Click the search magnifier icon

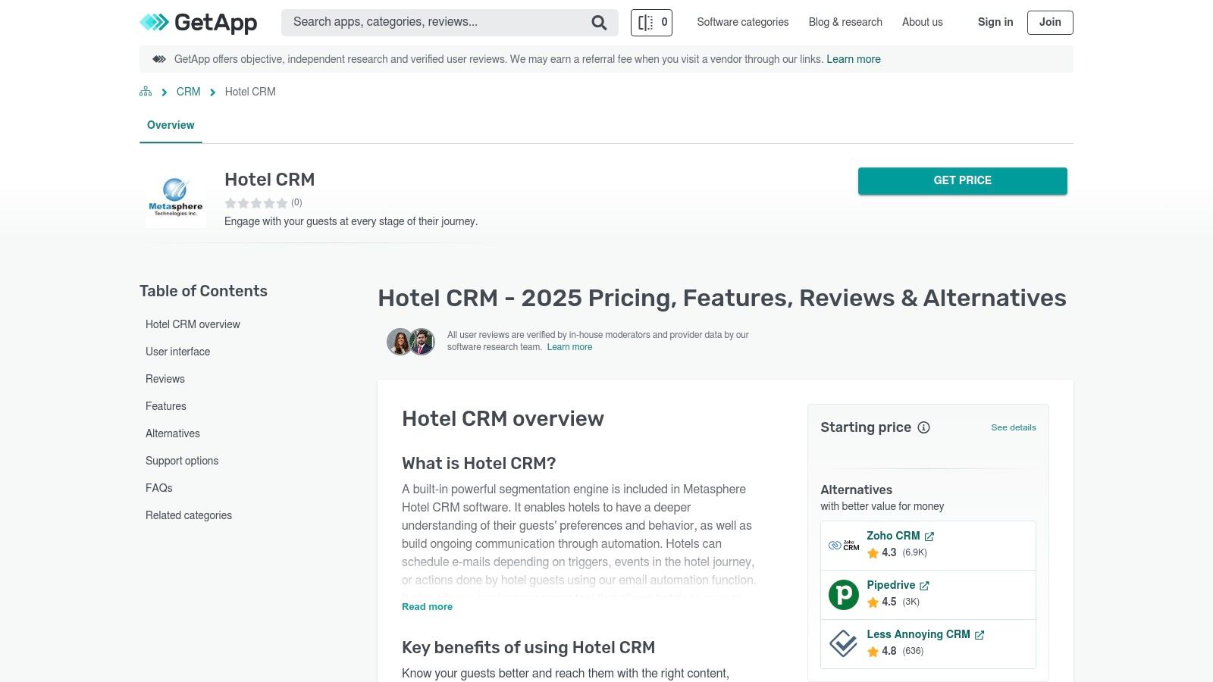[599, 23]
